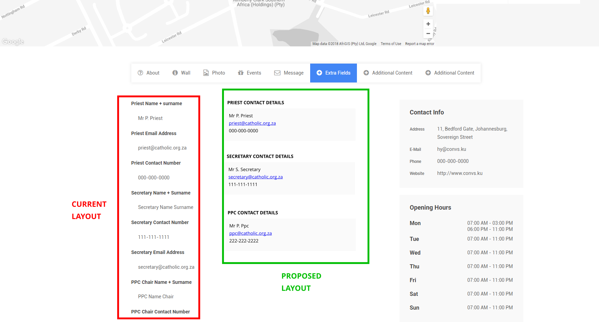Zoom in on the map
This screenshot has width=599, height=322.
(428, 24)
